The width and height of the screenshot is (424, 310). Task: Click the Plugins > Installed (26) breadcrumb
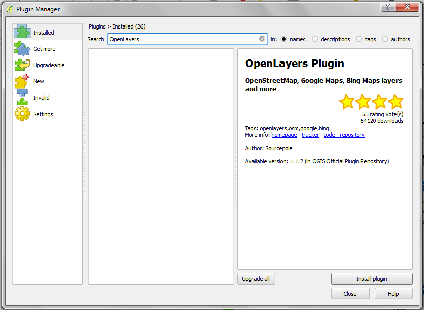pyautogui.click(x=117, y=26)
